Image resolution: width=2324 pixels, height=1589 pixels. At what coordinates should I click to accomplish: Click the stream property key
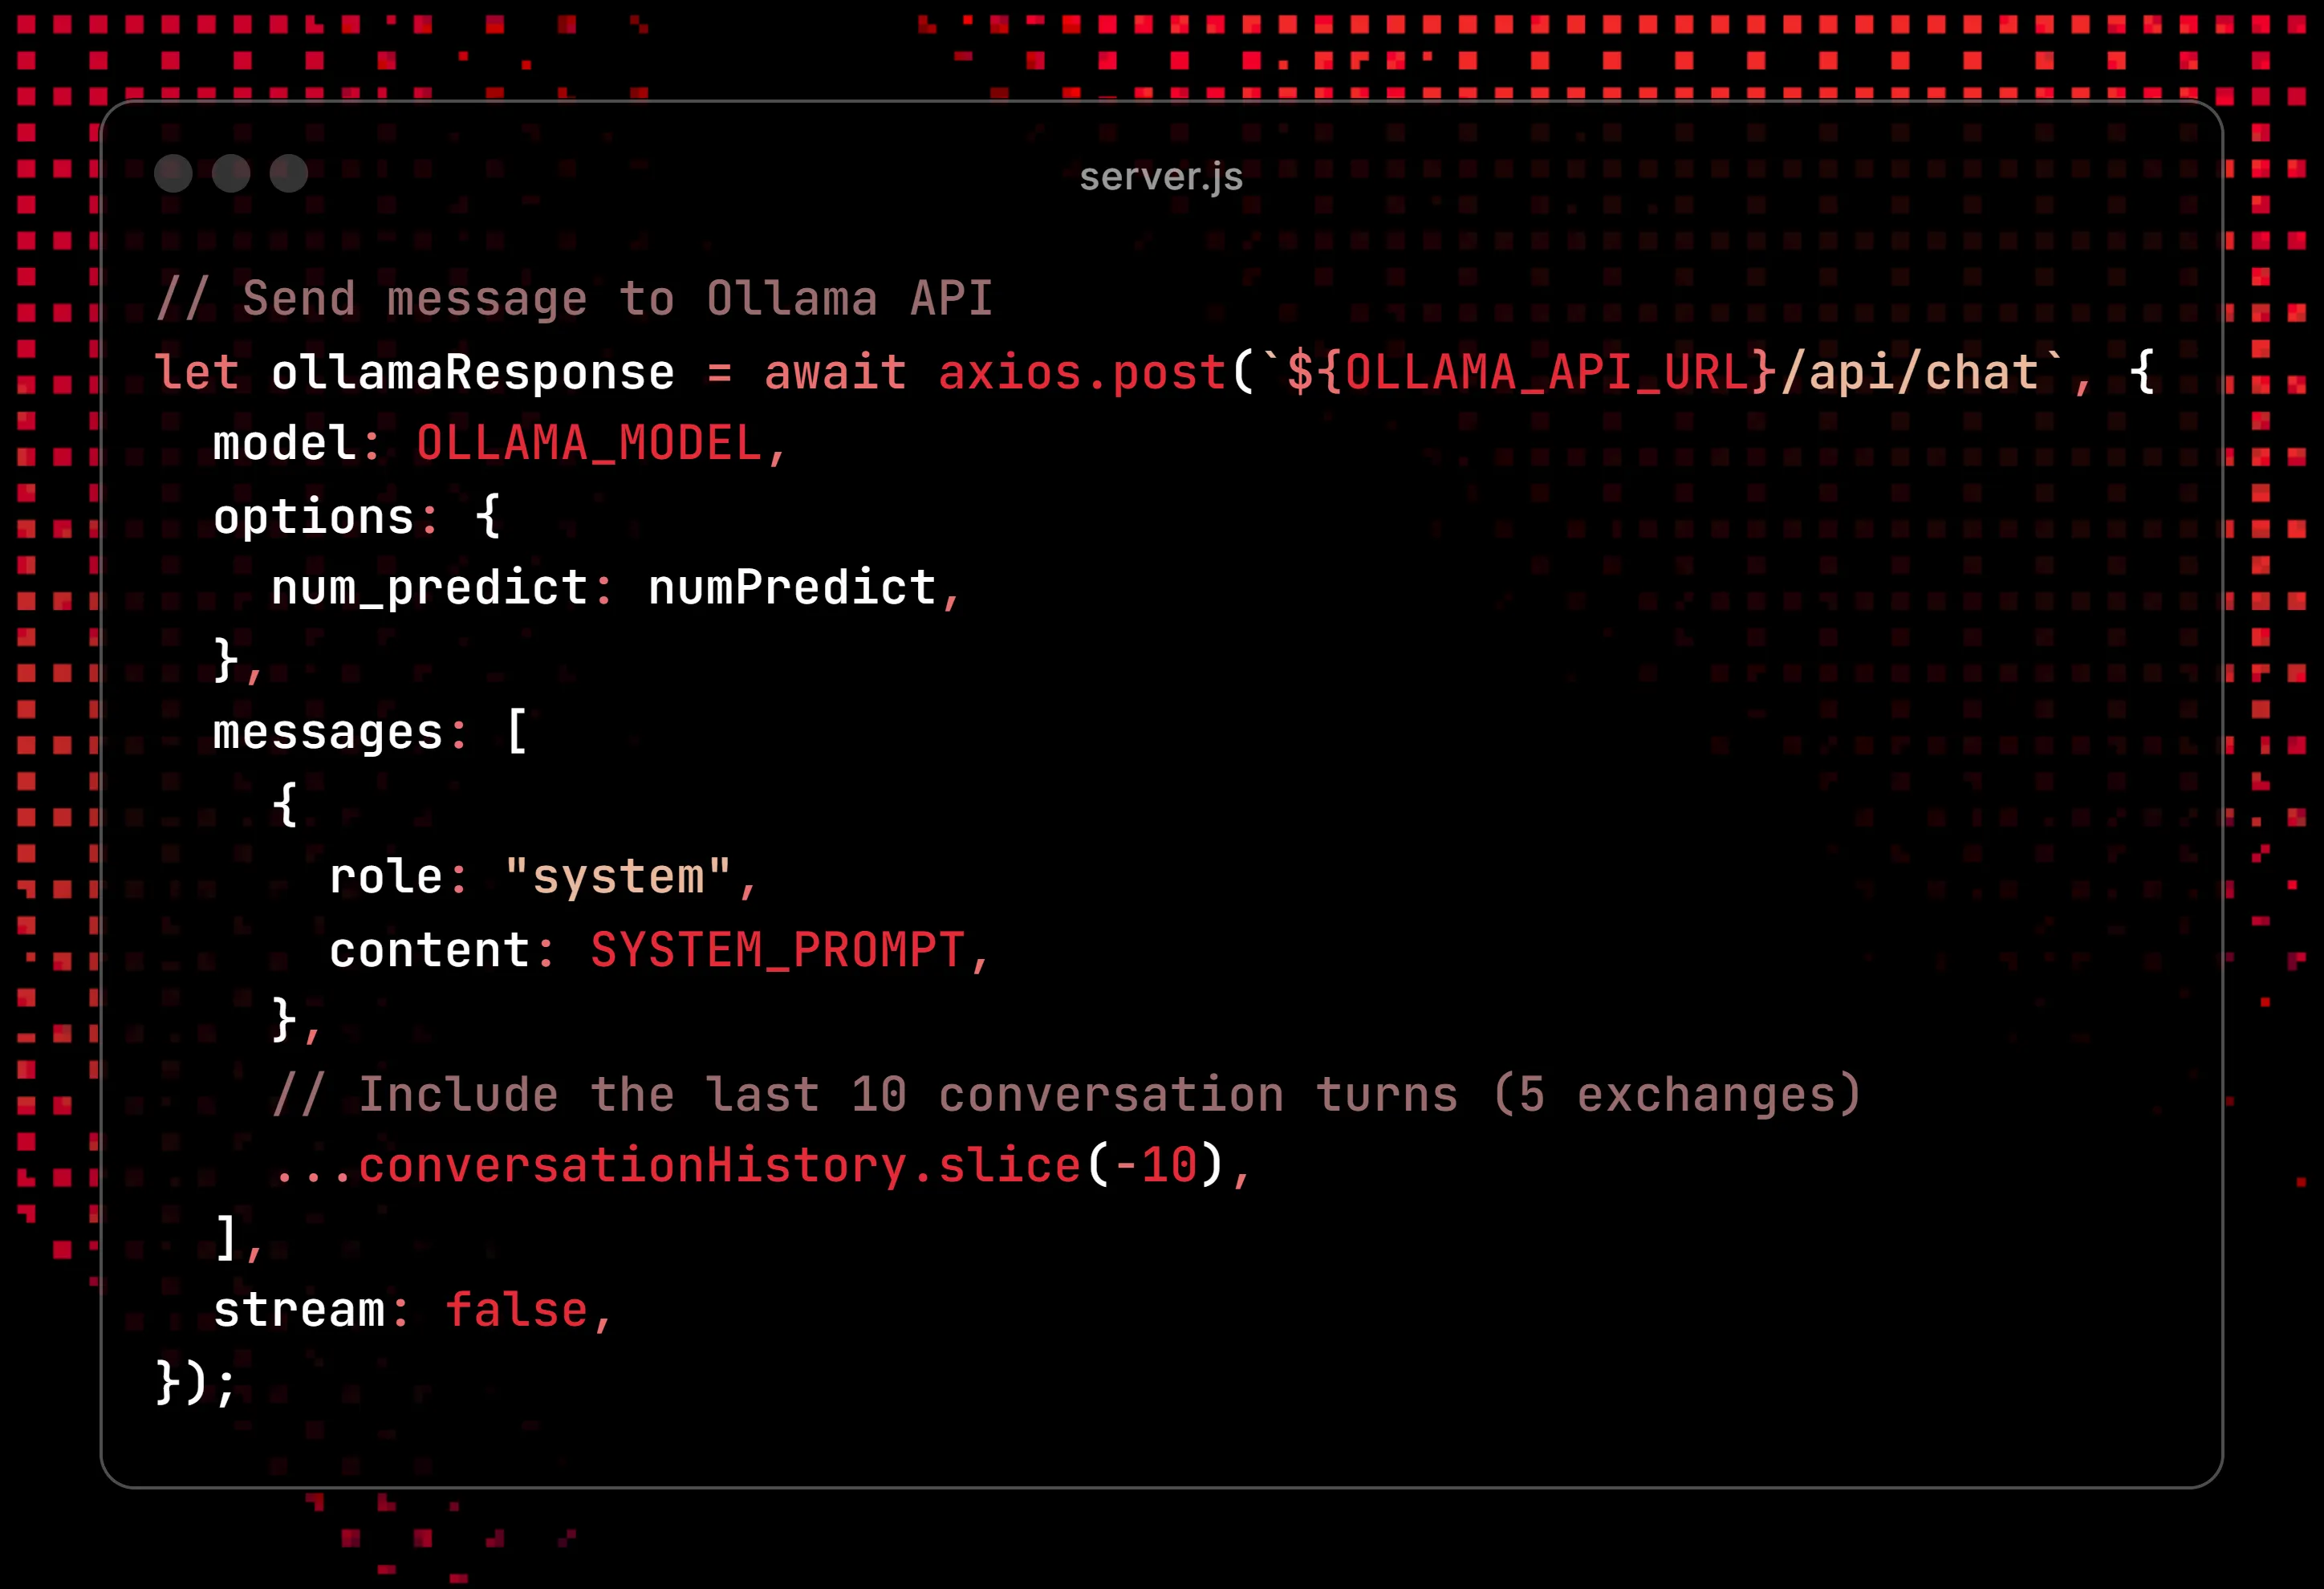click(299, 1310)
